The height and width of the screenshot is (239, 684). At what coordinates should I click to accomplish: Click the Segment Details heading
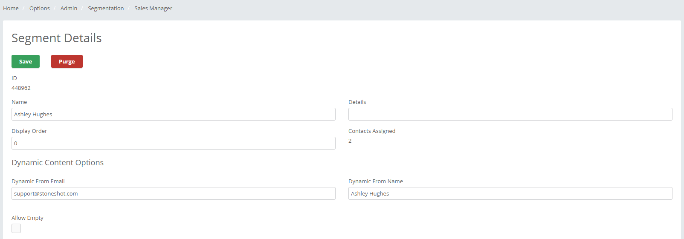coord(56,38)
